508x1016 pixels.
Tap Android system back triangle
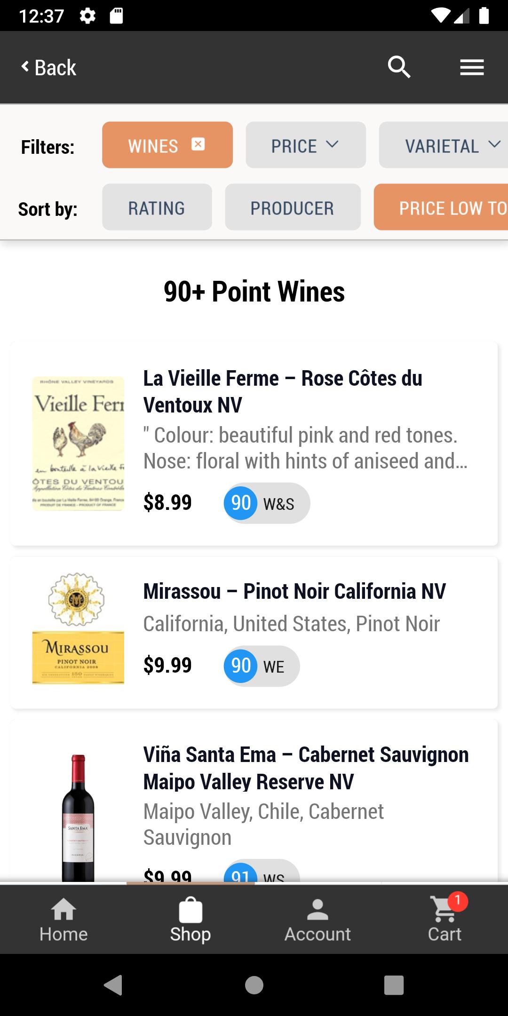tap(113, 984)
